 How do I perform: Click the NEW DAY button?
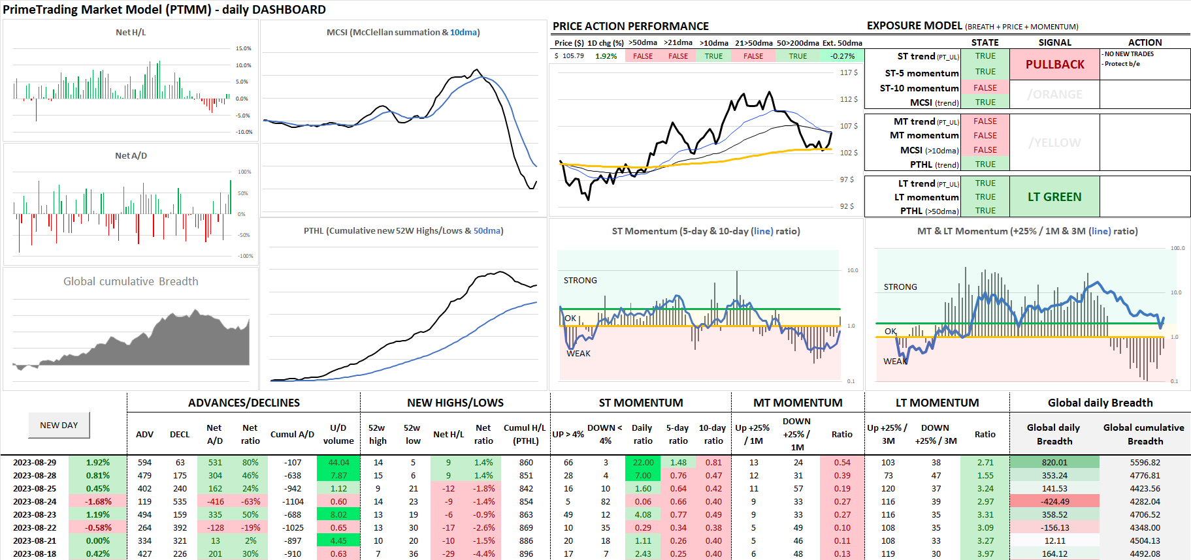point(59,425)
